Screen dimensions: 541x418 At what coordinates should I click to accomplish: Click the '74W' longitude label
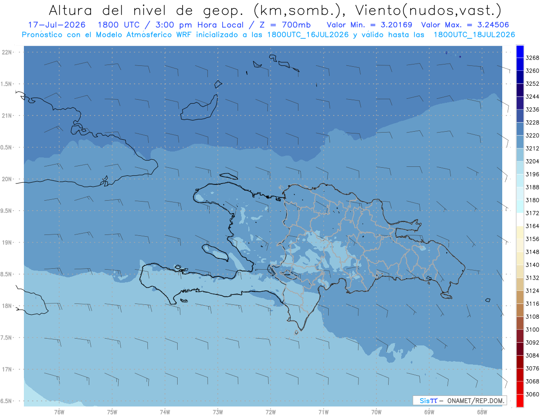165,412
